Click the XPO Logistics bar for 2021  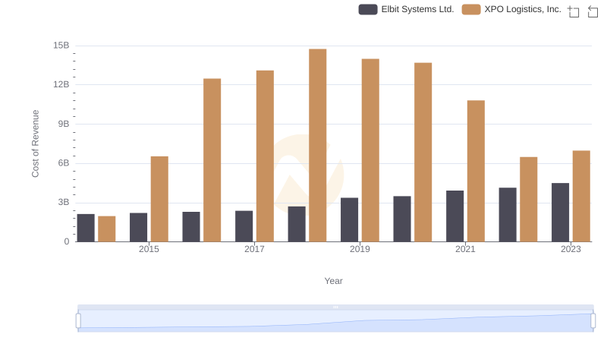tap(476, 171)
